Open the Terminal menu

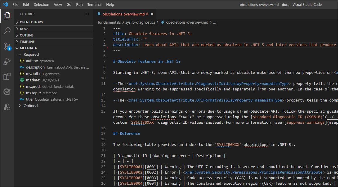click(94, 4)
